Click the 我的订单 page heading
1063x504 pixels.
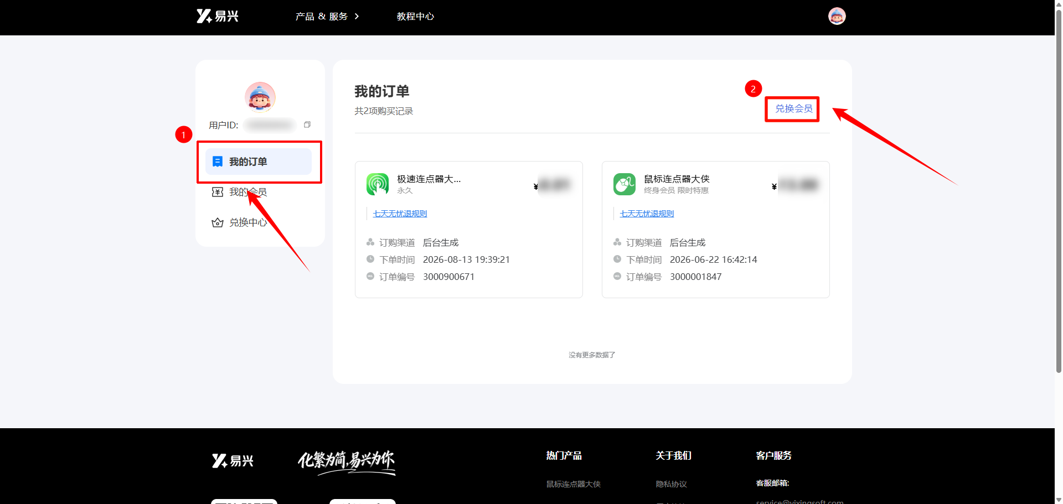pos(382,91)
